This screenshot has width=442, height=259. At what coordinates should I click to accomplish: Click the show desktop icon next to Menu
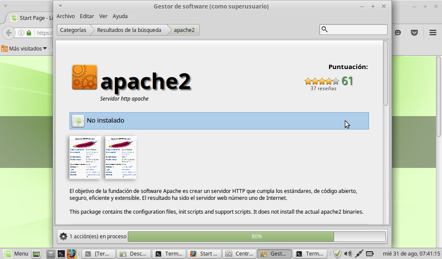(x=37, y=254)
